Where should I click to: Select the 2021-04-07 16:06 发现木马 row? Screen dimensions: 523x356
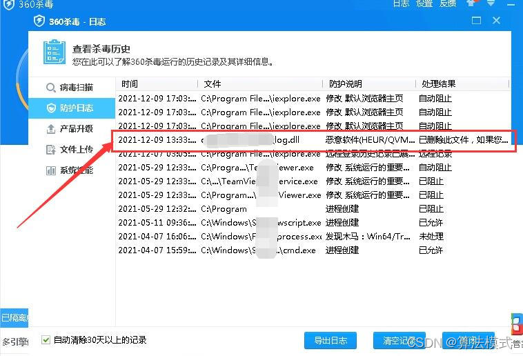(313, 237)
